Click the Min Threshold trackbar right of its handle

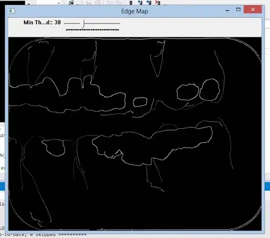[102, 23]
